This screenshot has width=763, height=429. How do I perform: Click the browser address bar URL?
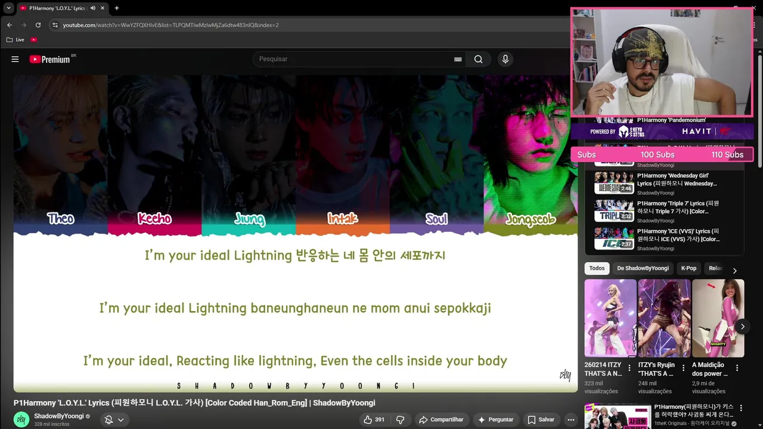[x=170, y=25]
